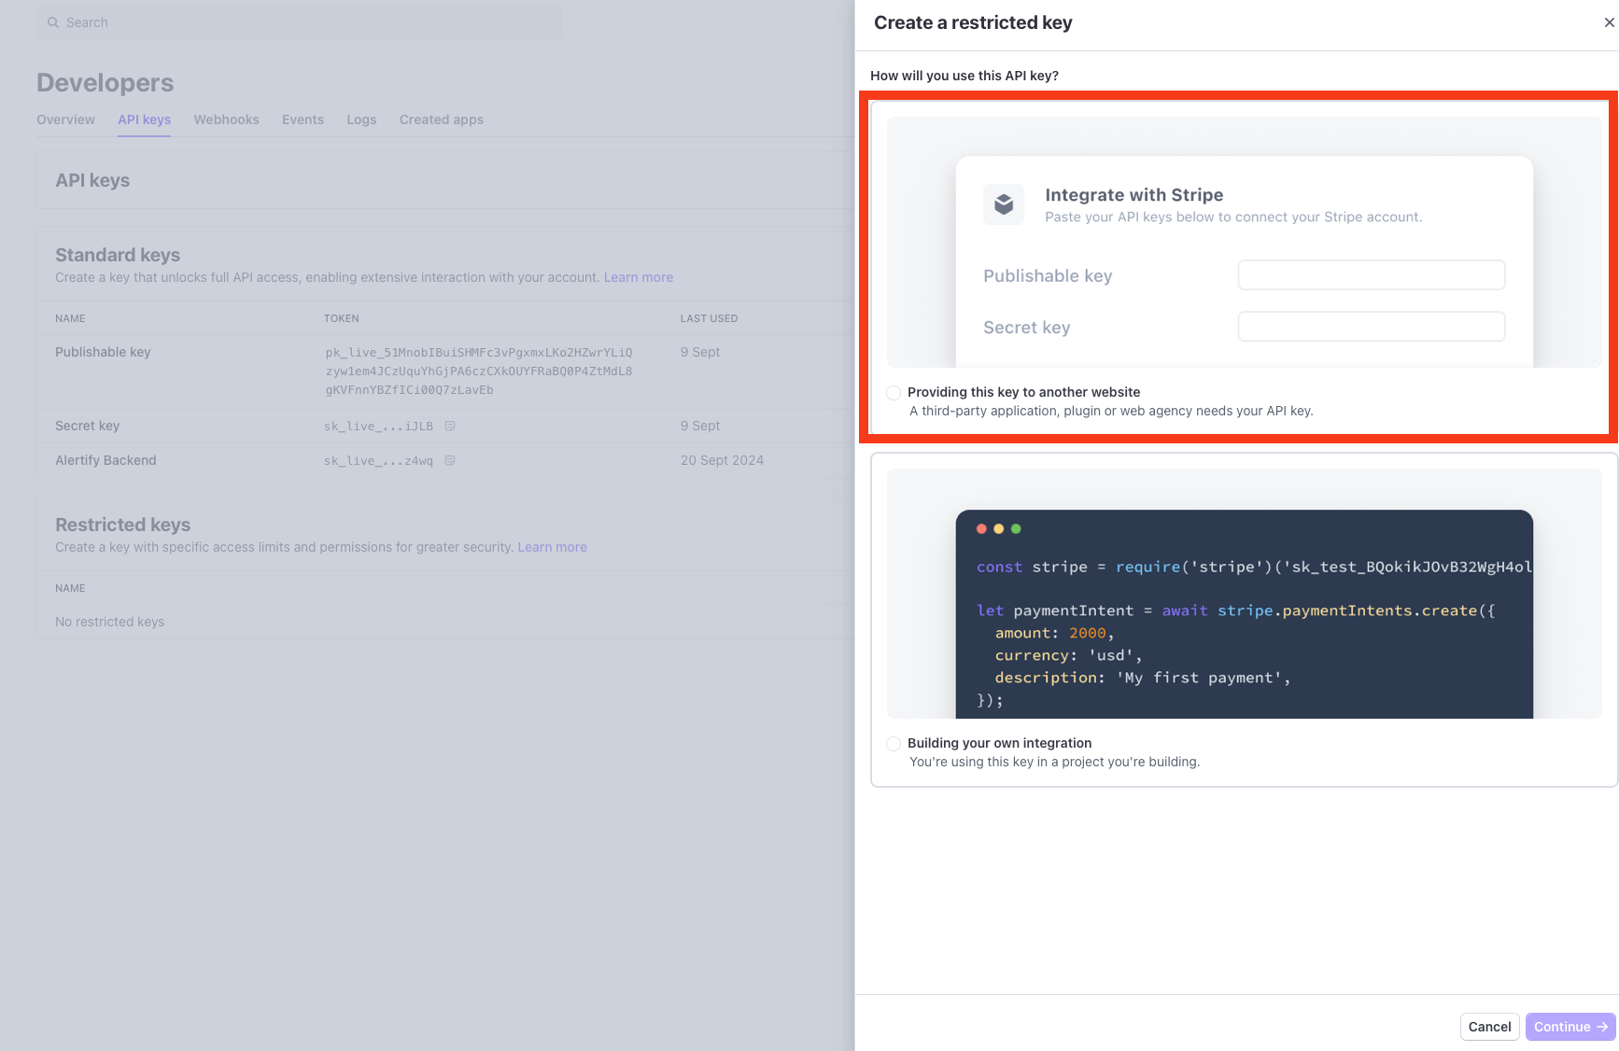This screenshot has width=1619, height=1051.
Task: Click the search magnifier icon
Action: pyautogui.click(x=53, y=22)
